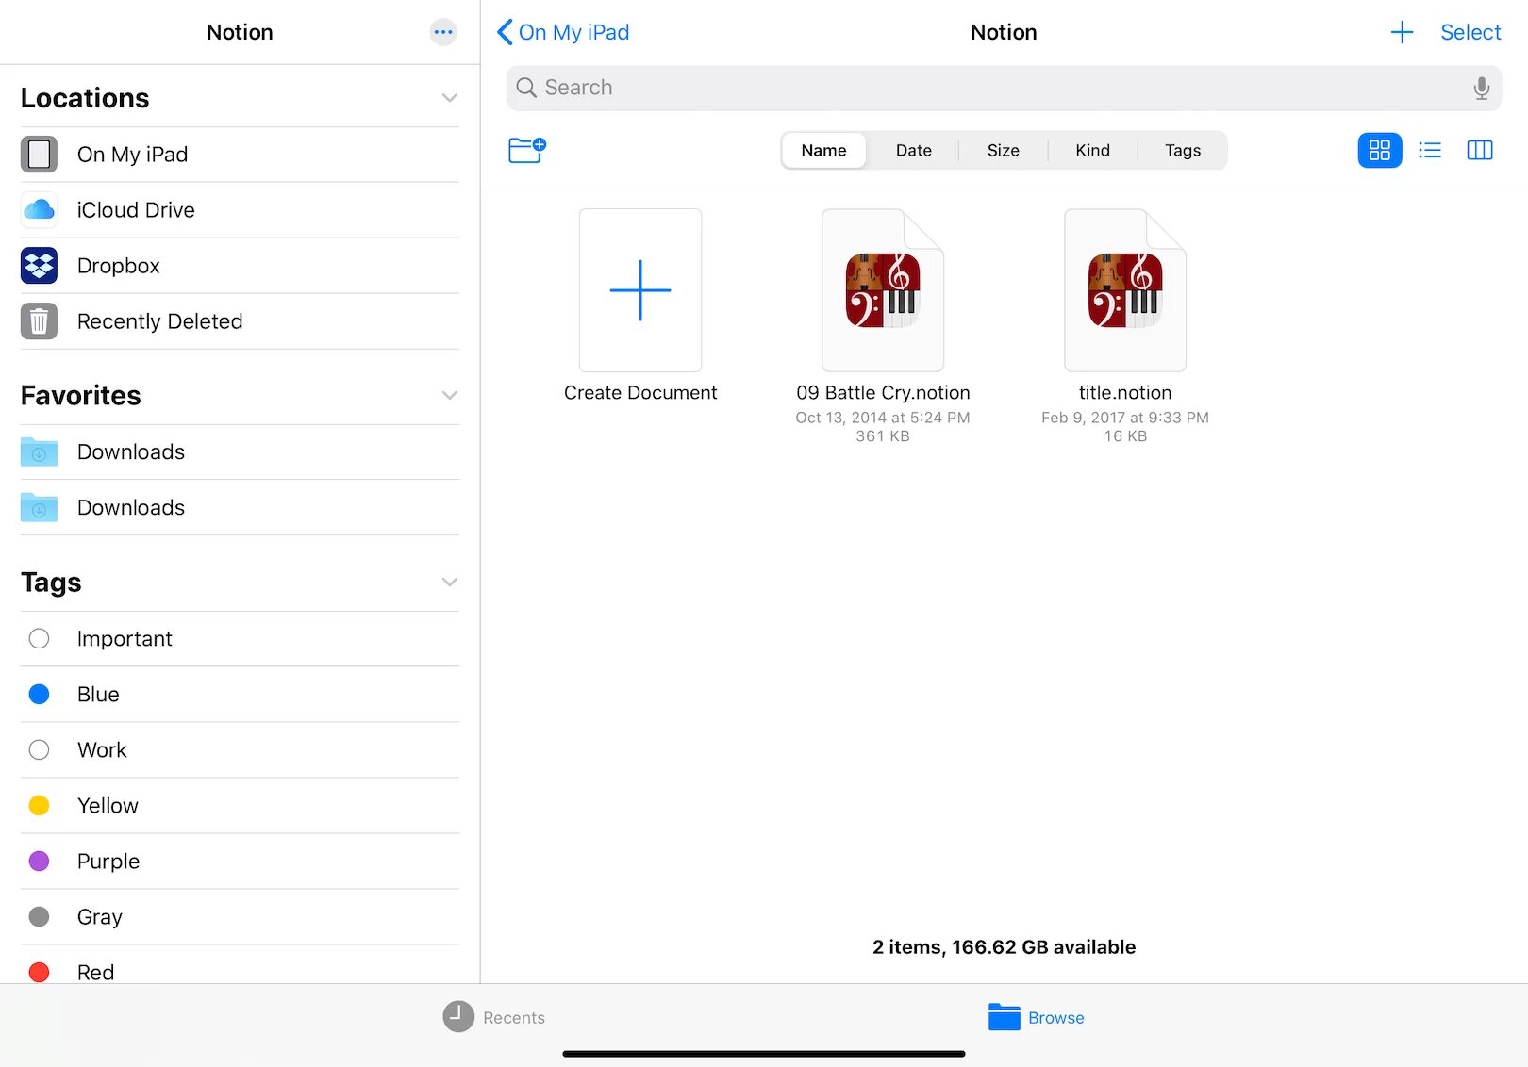Open the 09 Battle Cry.notion file thumbnail
1528x1067 pixels.
(x=883, y=290)
